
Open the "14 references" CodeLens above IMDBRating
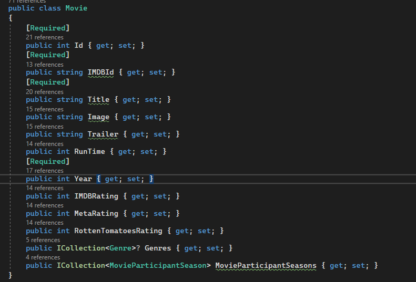45,188
